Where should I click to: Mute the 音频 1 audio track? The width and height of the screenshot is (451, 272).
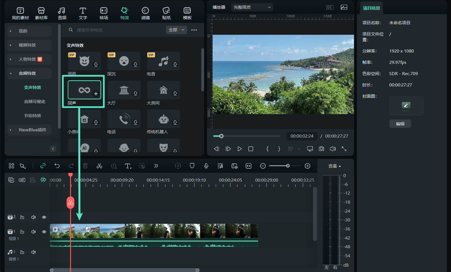tap(33, 252)
